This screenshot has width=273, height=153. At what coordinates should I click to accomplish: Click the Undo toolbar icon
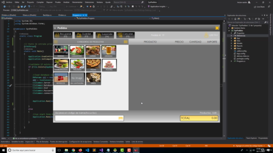click(29, 7)
